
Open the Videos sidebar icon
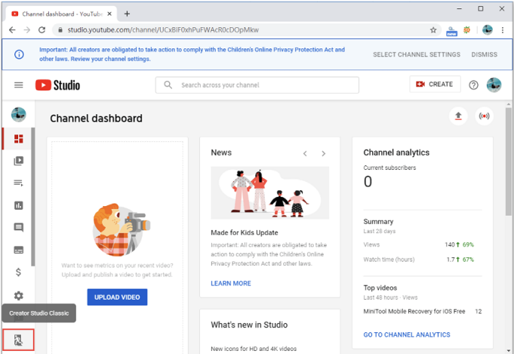(18, 161)
